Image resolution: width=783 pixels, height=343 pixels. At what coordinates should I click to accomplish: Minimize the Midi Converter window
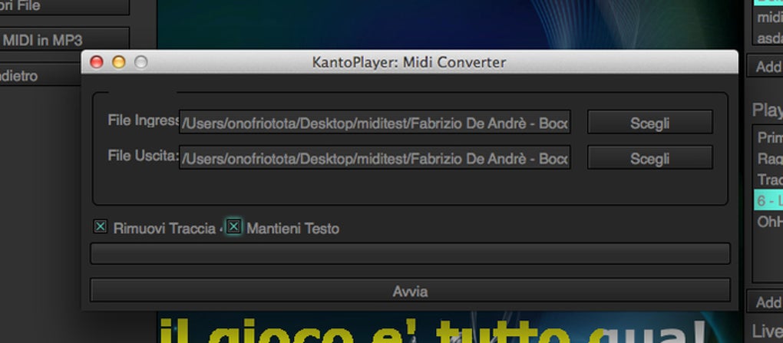119,62
